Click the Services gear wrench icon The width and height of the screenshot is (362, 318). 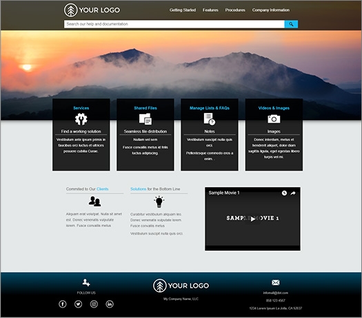(81, 119)
